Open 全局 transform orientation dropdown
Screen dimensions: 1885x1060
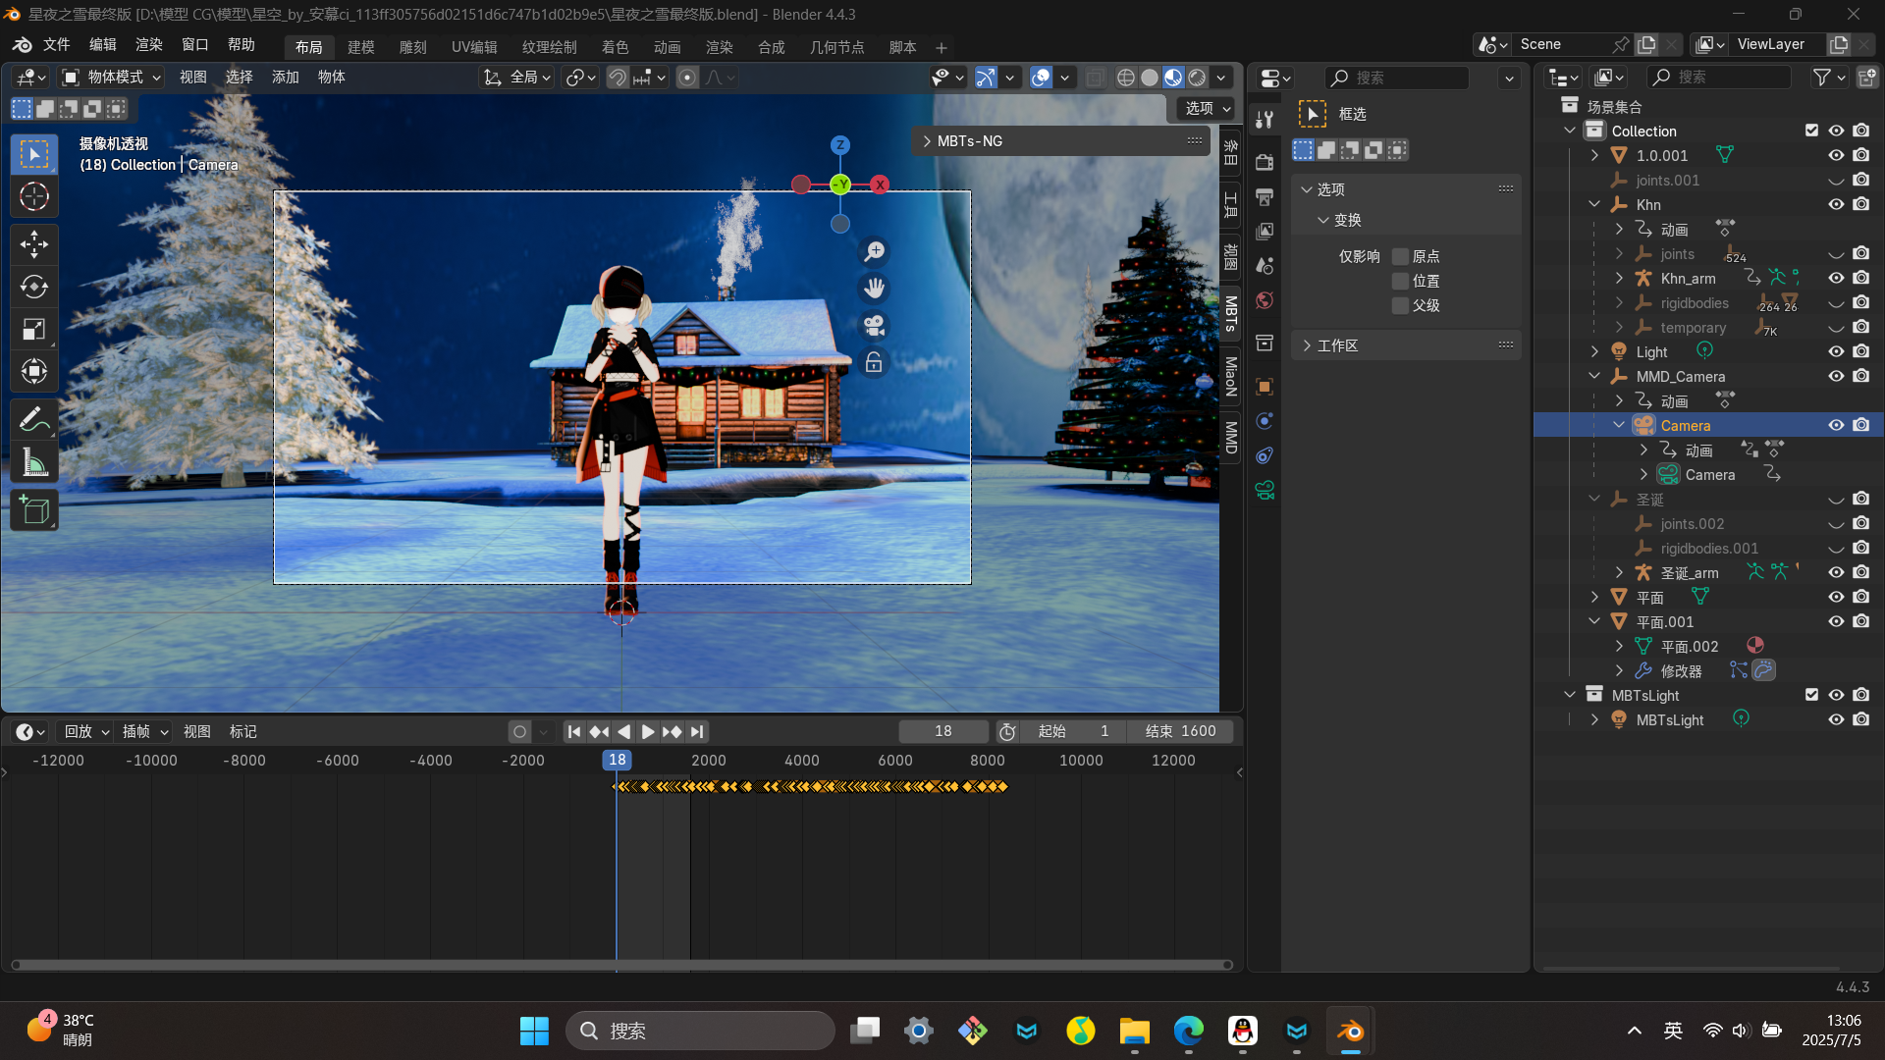pos(517,77)
